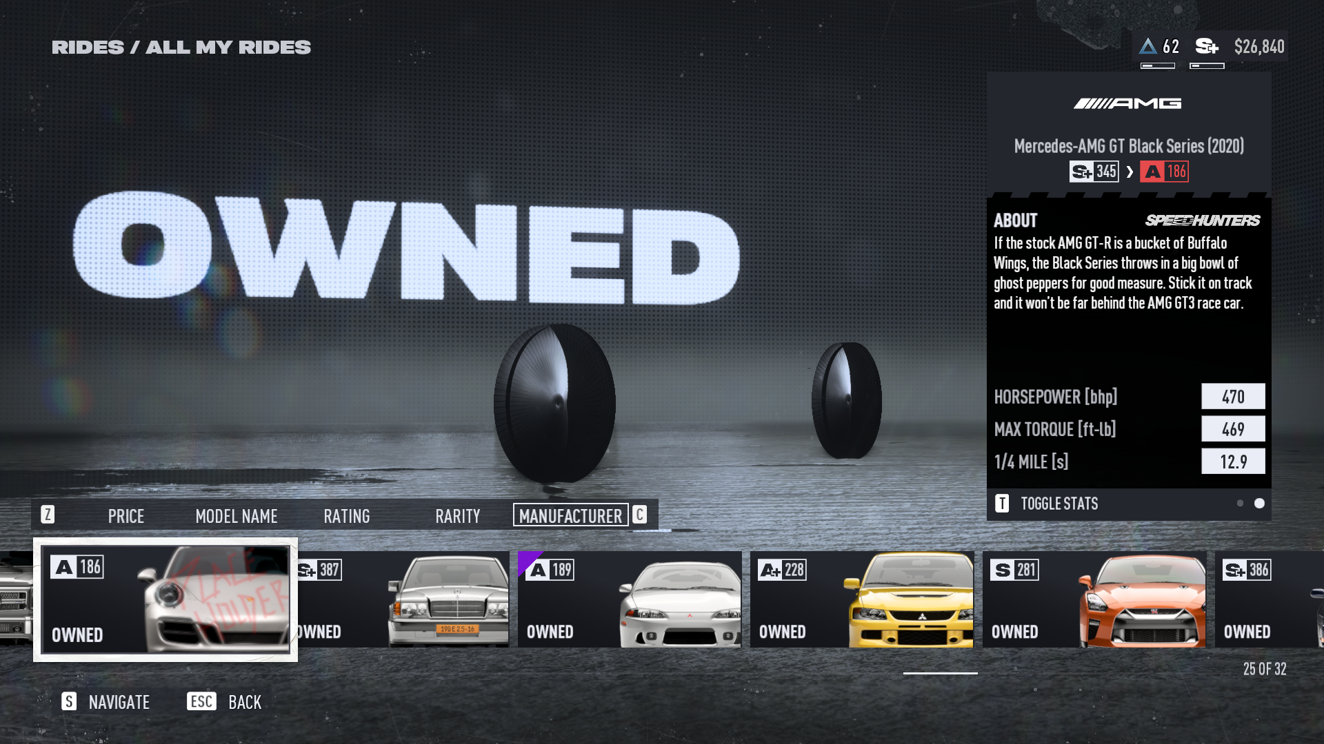This screenshot has height=744, width=1324.
Task: Select the first stats page dot
Action: click(x=1240, y=504)
